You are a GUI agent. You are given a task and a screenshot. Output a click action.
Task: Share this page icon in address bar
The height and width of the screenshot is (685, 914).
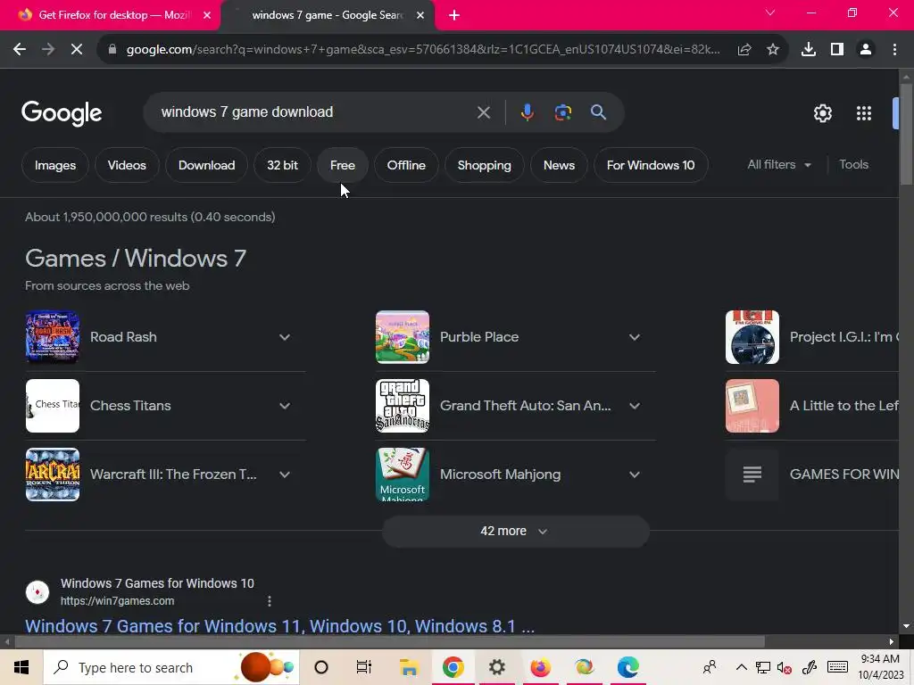tap(744, 50)
